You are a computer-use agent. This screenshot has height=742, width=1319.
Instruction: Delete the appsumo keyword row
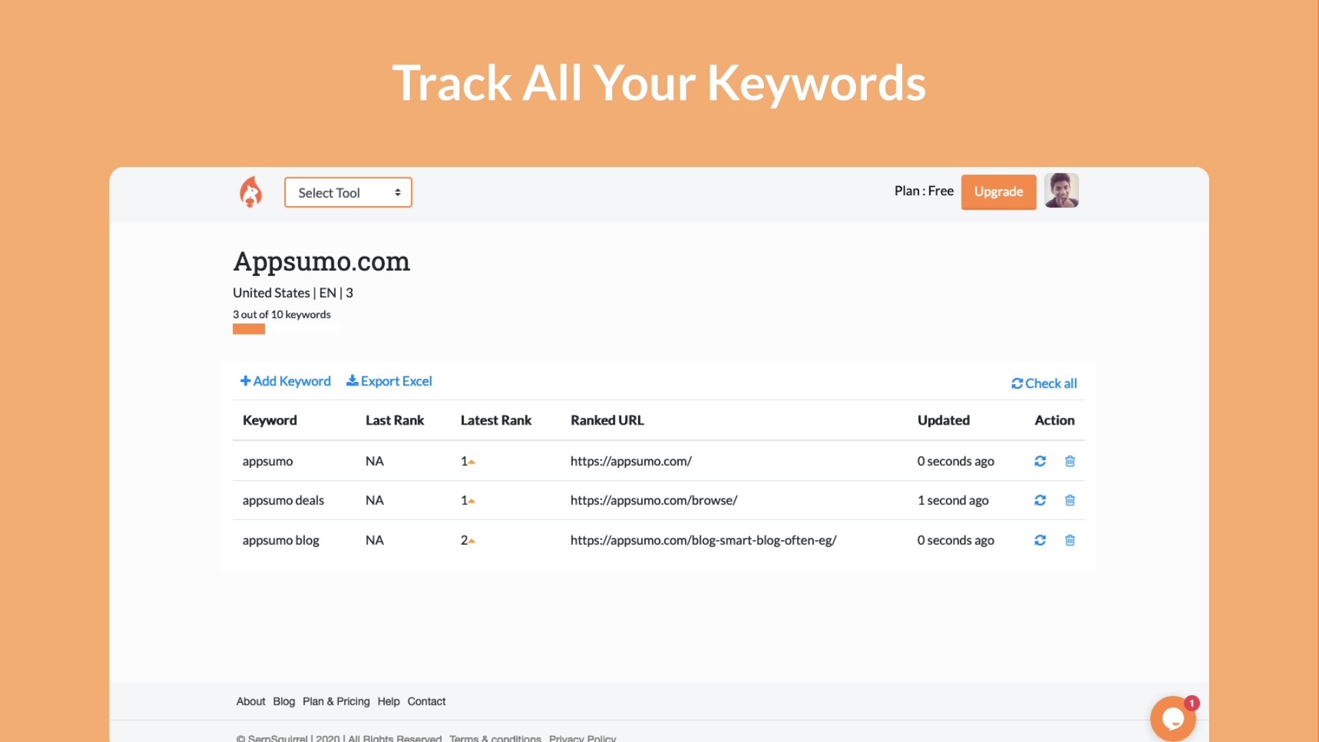click(x=1070, y=461)
